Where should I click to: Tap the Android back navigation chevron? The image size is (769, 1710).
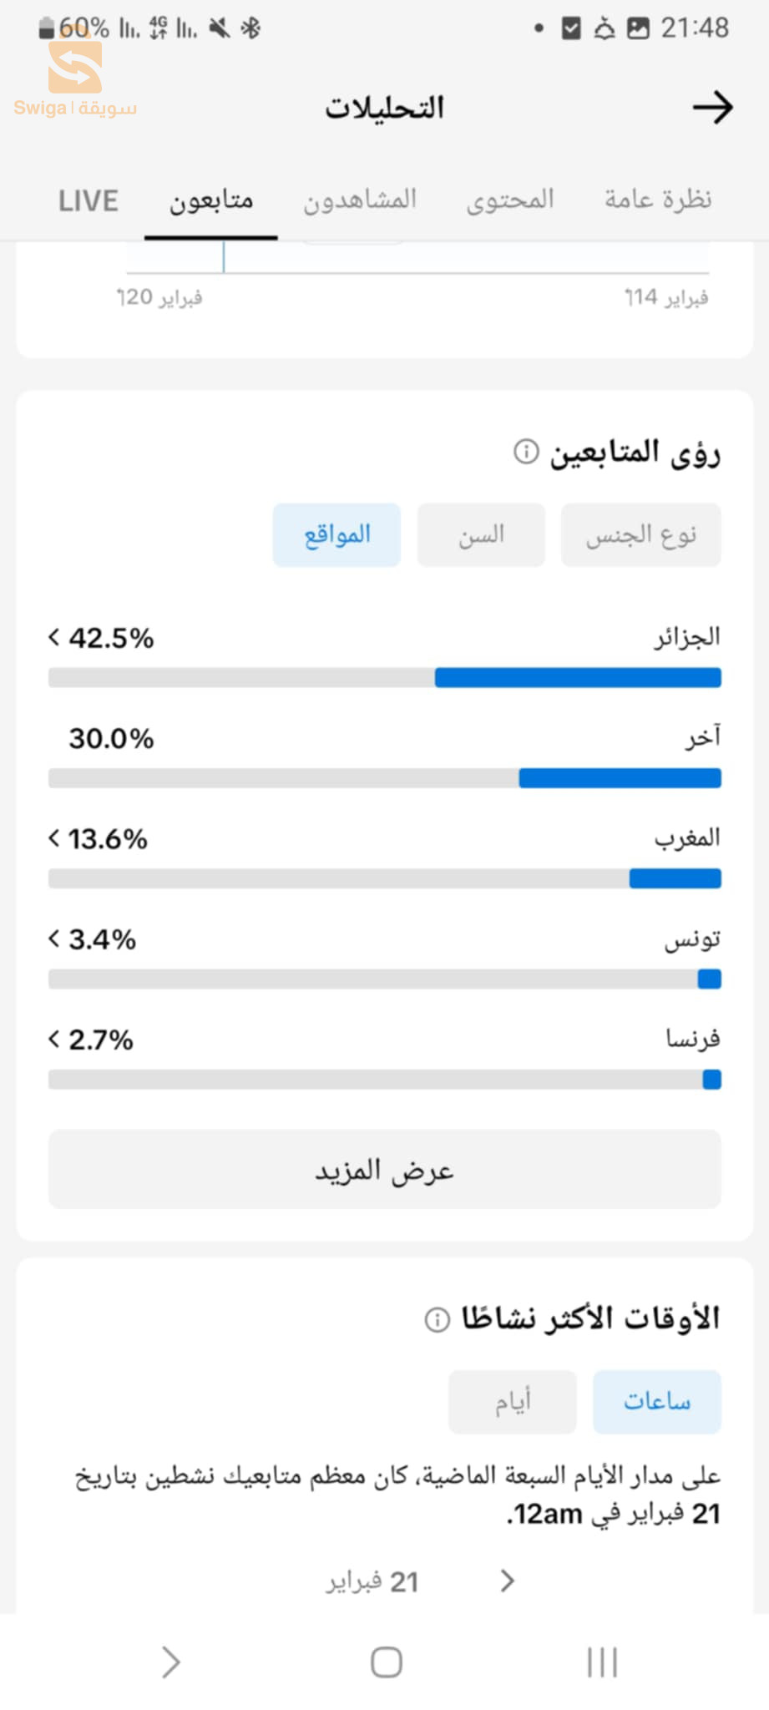tap(170, 1662)
